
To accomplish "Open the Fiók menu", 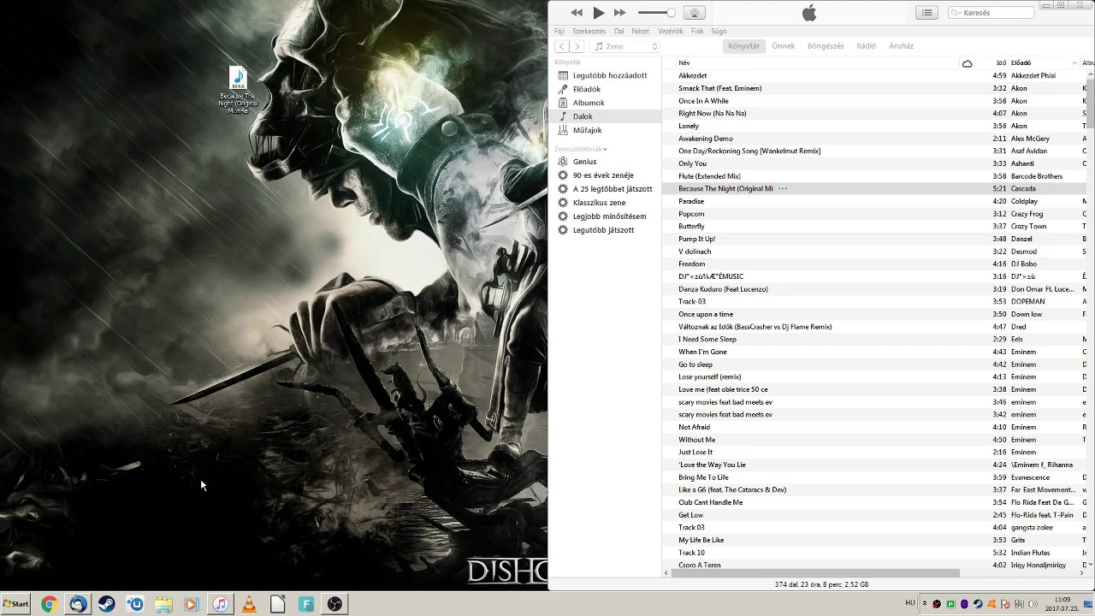I will [x=697, y=32].
